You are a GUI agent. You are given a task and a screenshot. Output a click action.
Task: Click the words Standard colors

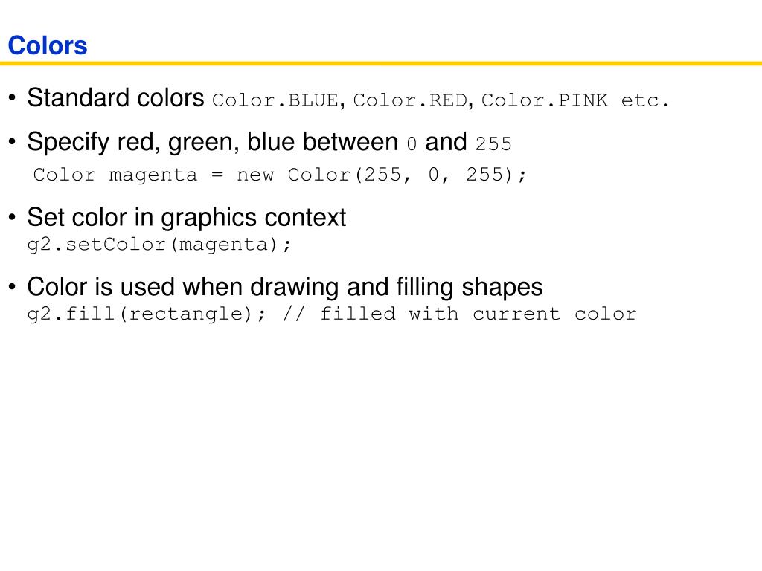click(x=115, y=98)
